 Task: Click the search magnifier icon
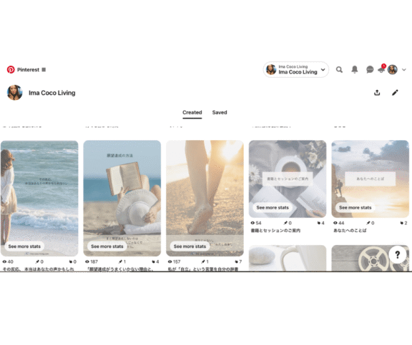(339, 69)
